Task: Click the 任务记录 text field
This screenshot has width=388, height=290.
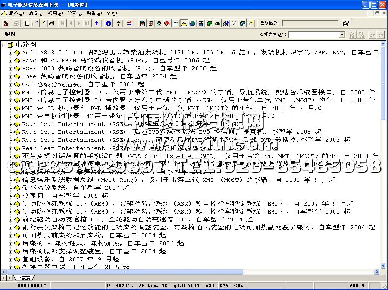Action: tap(310, 23)
